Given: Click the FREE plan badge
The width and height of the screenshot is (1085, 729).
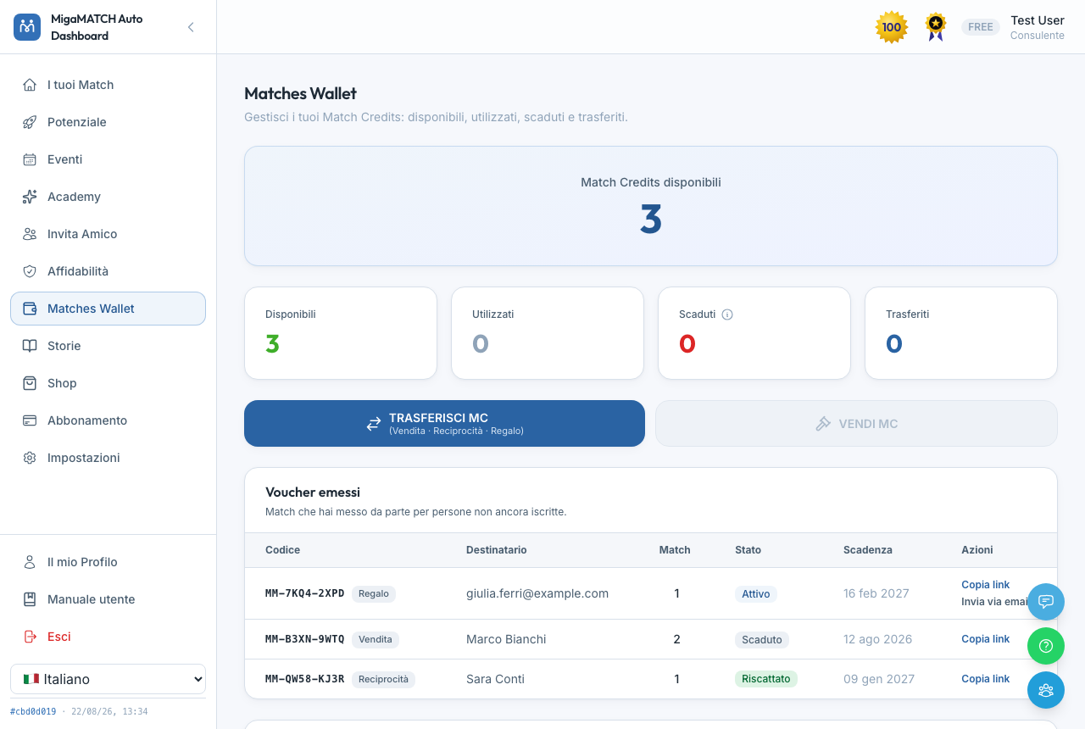Looking at the screenshot, I should pos(981,27).
